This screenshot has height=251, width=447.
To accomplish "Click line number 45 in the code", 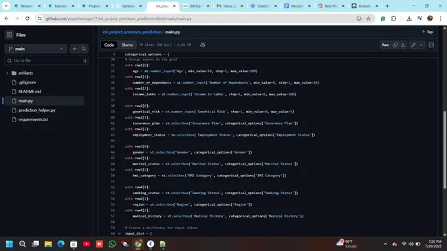I will coord(113,146).
